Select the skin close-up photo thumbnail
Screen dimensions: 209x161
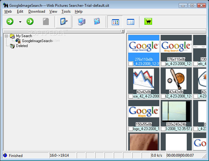click(x=144, y=142)
